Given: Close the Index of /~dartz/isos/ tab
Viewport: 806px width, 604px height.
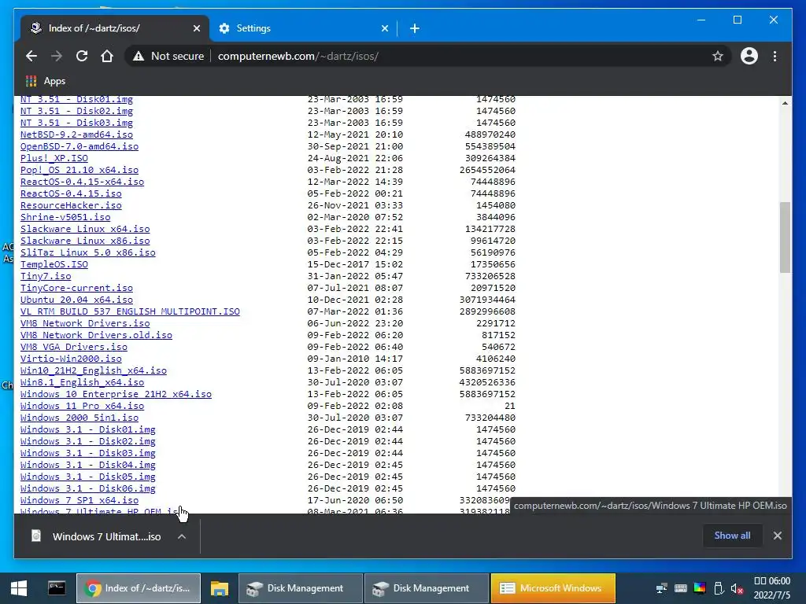Looking at the screenshot, I should [196, 28].
